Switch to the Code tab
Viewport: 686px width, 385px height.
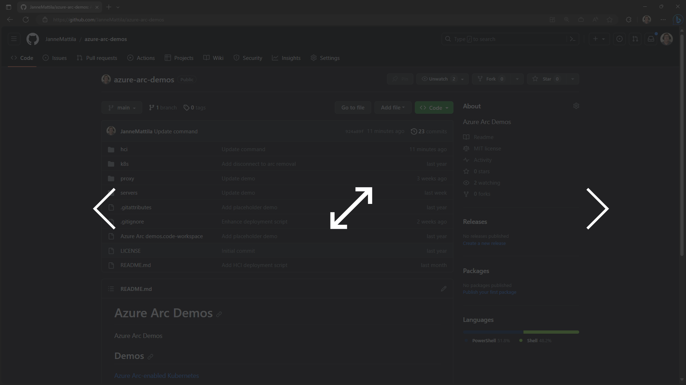point(22,58)
